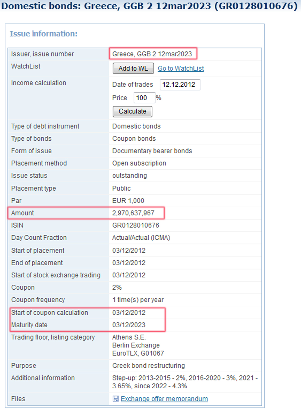Click the Greek bond restructuring purpose text
The width and height of the screenshot is (301, 415).
tap(149, 366)
